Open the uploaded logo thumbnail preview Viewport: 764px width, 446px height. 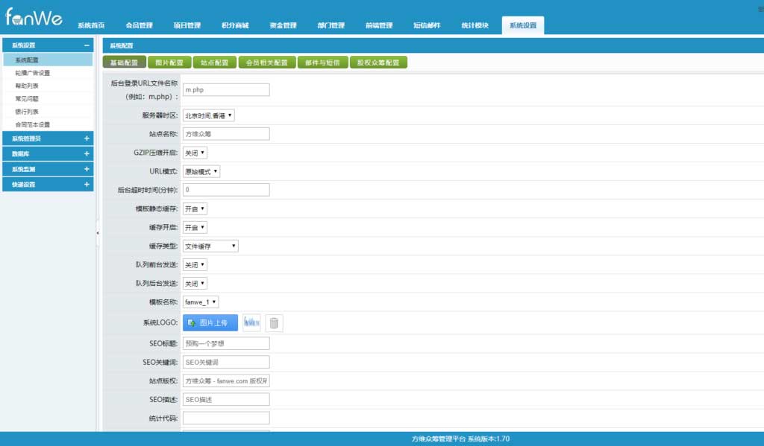(251, 322)
